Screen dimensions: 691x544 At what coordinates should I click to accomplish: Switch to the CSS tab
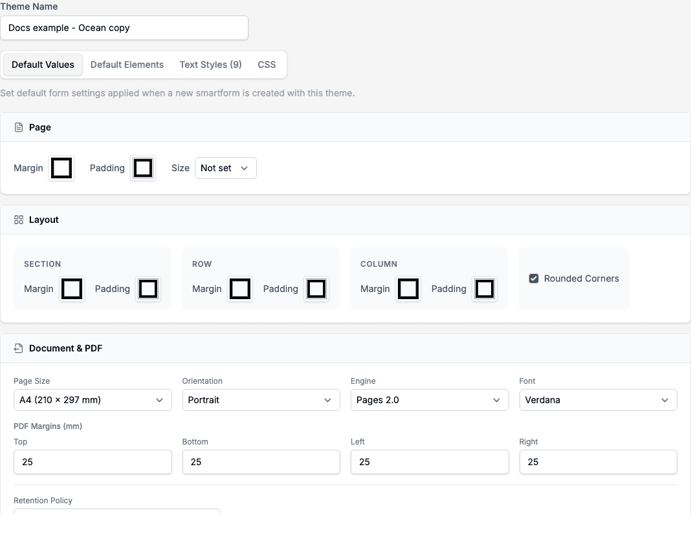[x=267, y=65]
